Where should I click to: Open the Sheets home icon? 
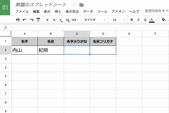[x=5, y=7]
